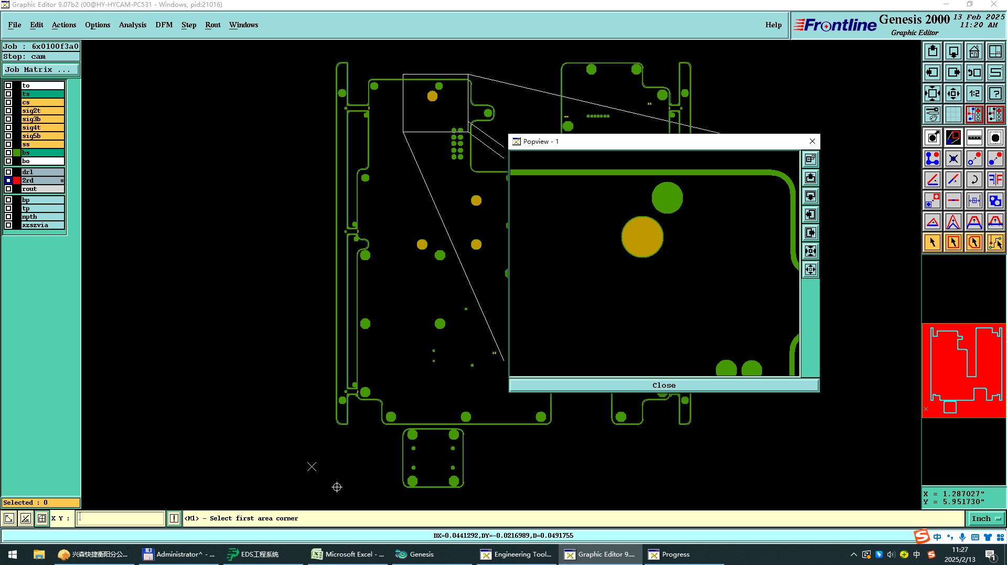This screenshot has width=1007, height=565.
Task: Expand the small box on '2rd' layer row
Action: pyautogui.click(x=62, y=180)
